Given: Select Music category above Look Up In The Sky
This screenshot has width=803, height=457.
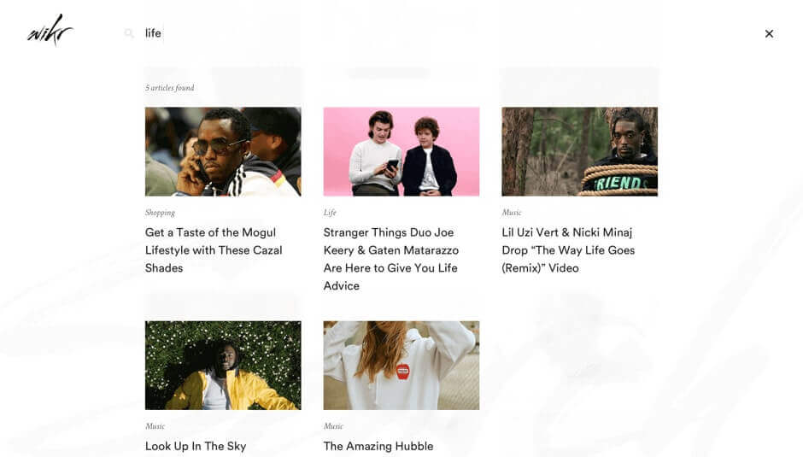Looking at the screenshot, I should pos(155,426).
